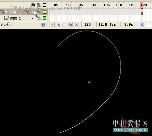Viewport: 152px width, 136px height.
Task: Open modify onion markers menu
Action: tap(77, 24)
